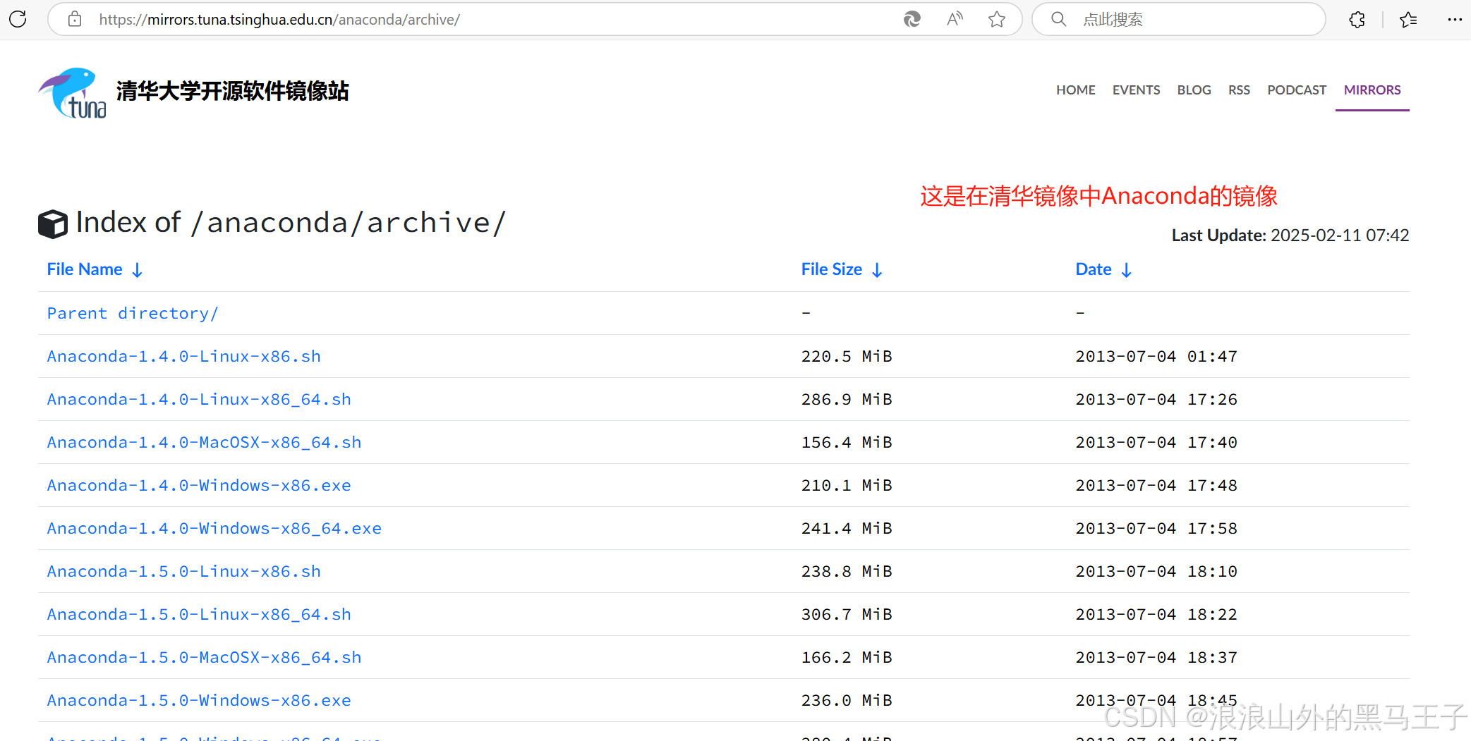The height and width of the screenshot is (741, 1471).
Task: Download Anaconda-1.4.0-Linux-x86_64.sh
Action: tap(199, 399)
